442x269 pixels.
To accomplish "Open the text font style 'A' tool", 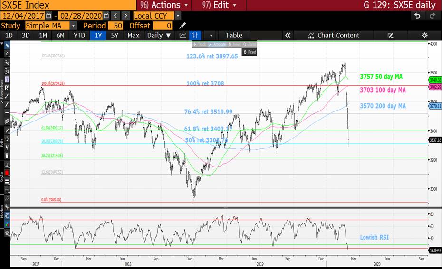I will pos(7,165).
